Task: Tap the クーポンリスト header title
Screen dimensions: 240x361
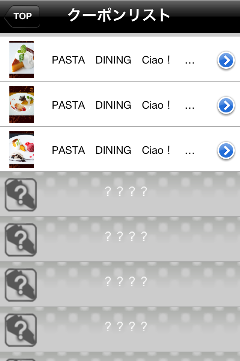Action: pyautogui.click(x=119, y=15)
